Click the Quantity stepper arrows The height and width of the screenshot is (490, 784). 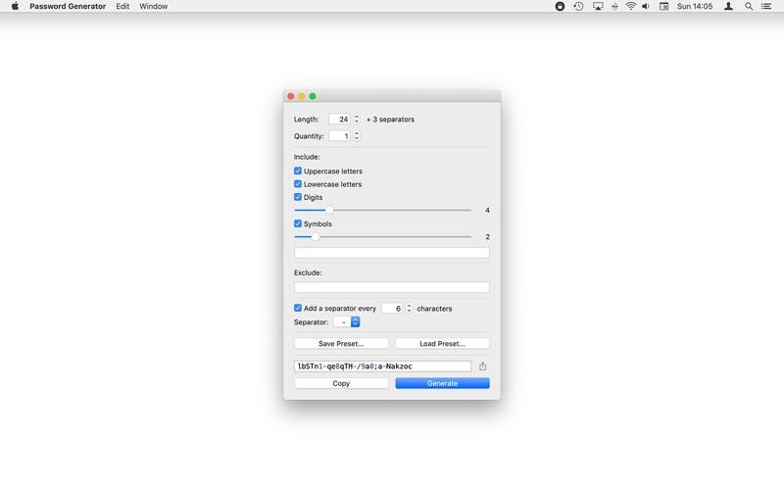[357, 135]
